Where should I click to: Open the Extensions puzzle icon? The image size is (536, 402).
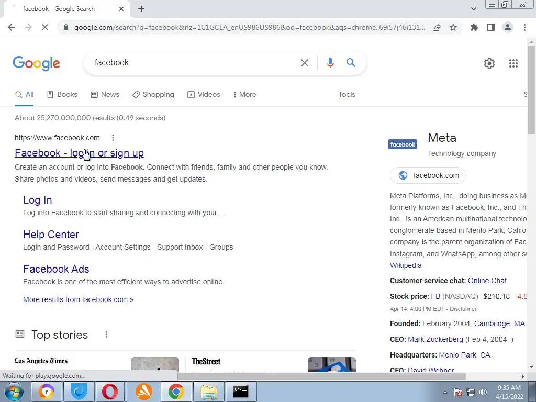[x=474, y=27]
